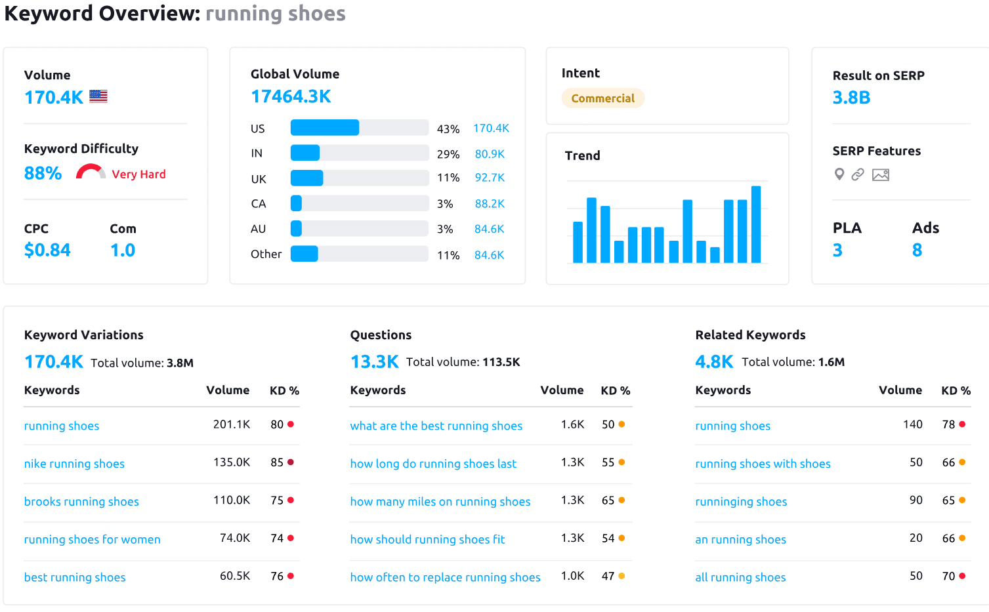This screenshot has height=612, width=989.
Task: Click the how long do running shoes last question
Action: tap(433, 464)
